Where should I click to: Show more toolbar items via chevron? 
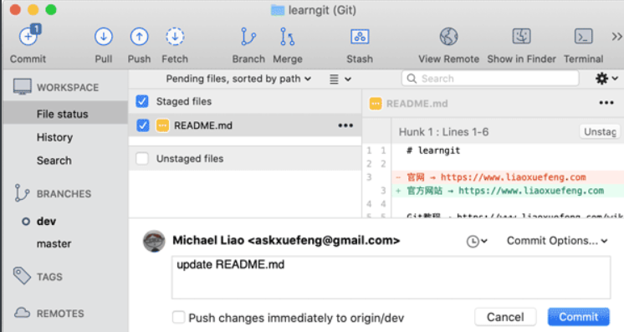616,37
